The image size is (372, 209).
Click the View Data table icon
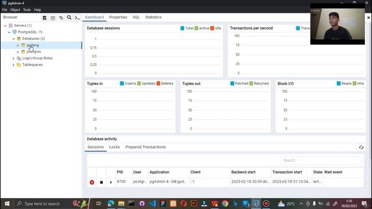click(x=53, y=18)
